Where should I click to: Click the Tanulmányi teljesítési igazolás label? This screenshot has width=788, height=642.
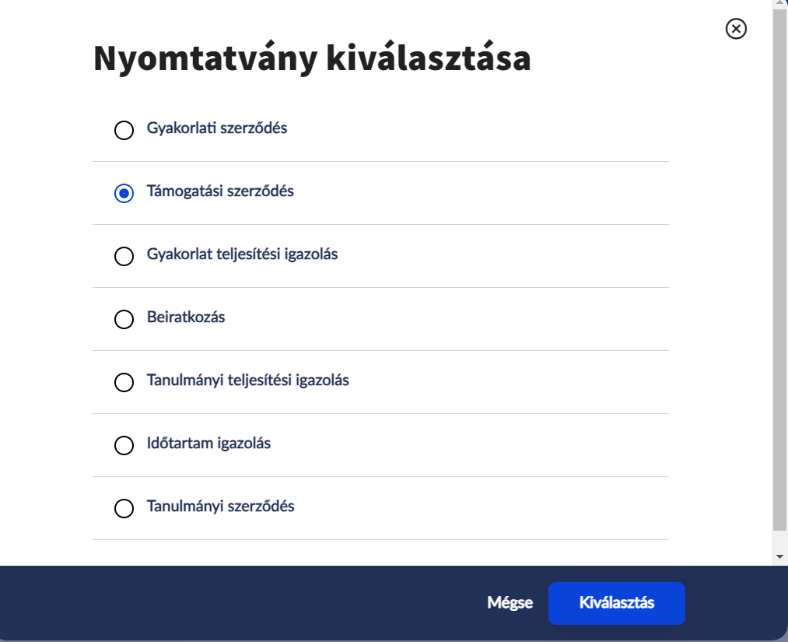click(x=247, y=380)
